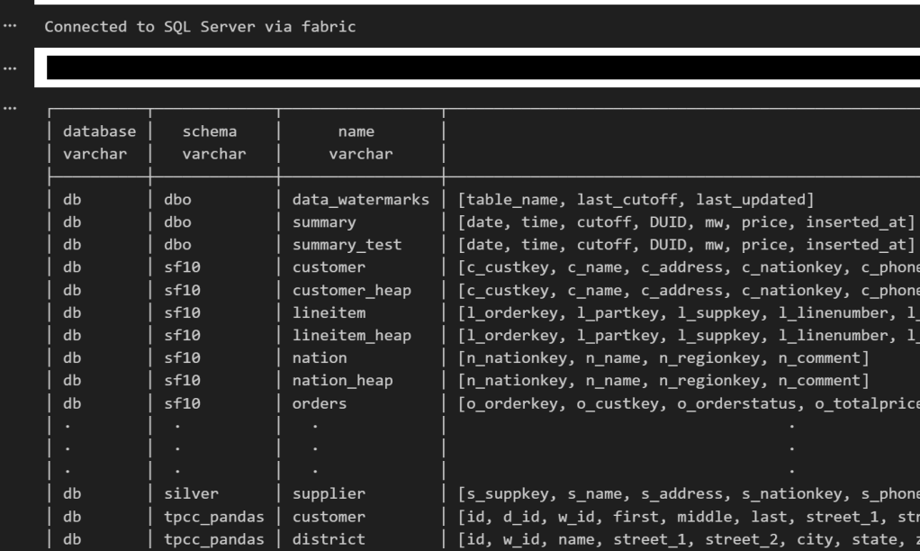
Task: Open ellipsis menu beside the connection message
Action: tap(9, 27)
